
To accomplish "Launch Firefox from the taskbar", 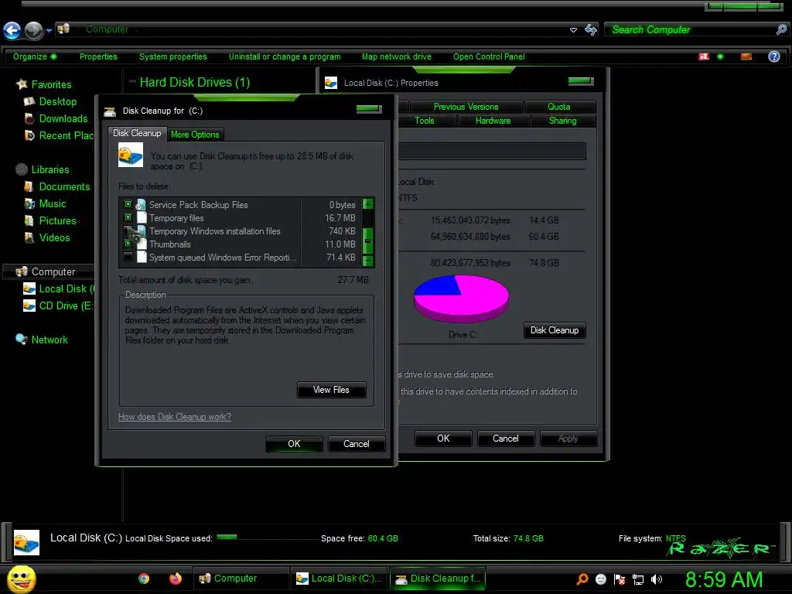I will pyautogui.click(x=176, y=579).
